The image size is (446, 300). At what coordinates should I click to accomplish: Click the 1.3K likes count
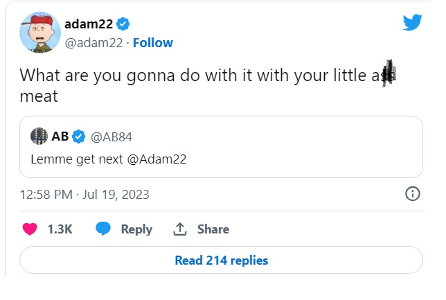click(x=60, y=229)
